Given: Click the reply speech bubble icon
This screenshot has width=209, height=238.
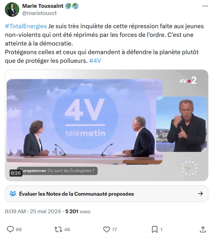Looking at the screenshot, I should click(x=10, y=229).
